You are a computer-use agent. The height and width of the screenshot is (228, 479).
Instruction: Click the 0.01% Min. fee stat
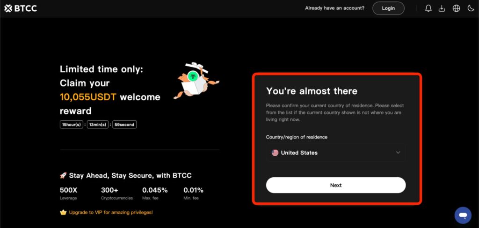coord(193,193)
